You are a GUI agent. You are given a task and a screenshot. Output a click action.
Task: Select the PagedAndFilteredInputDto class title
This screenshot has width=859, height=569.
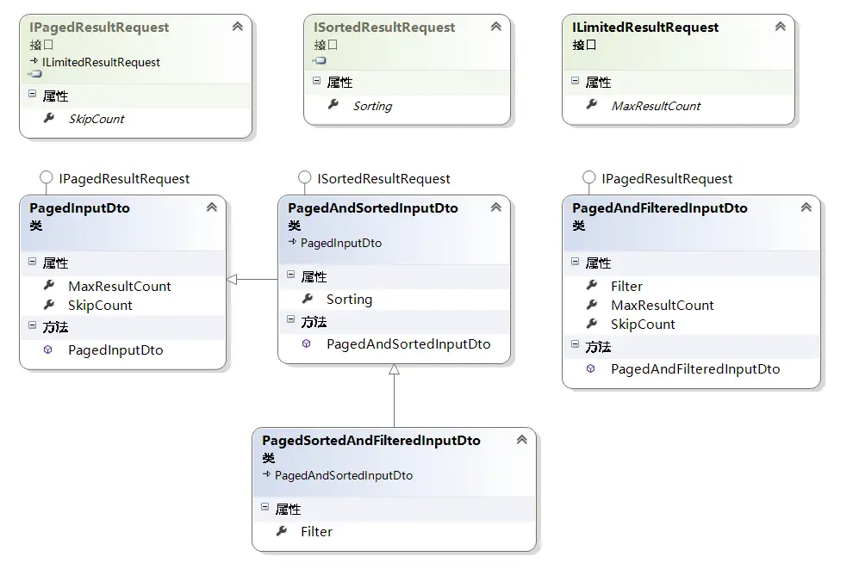[659, 207]
